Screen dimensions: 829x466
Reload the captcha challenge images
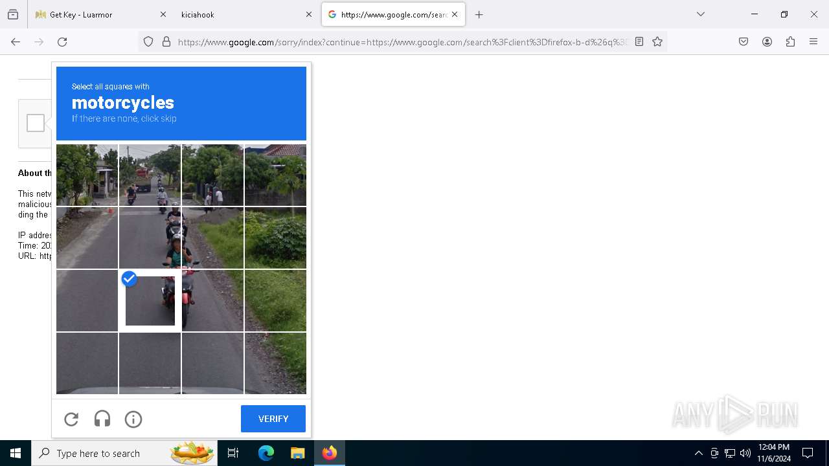71,419
